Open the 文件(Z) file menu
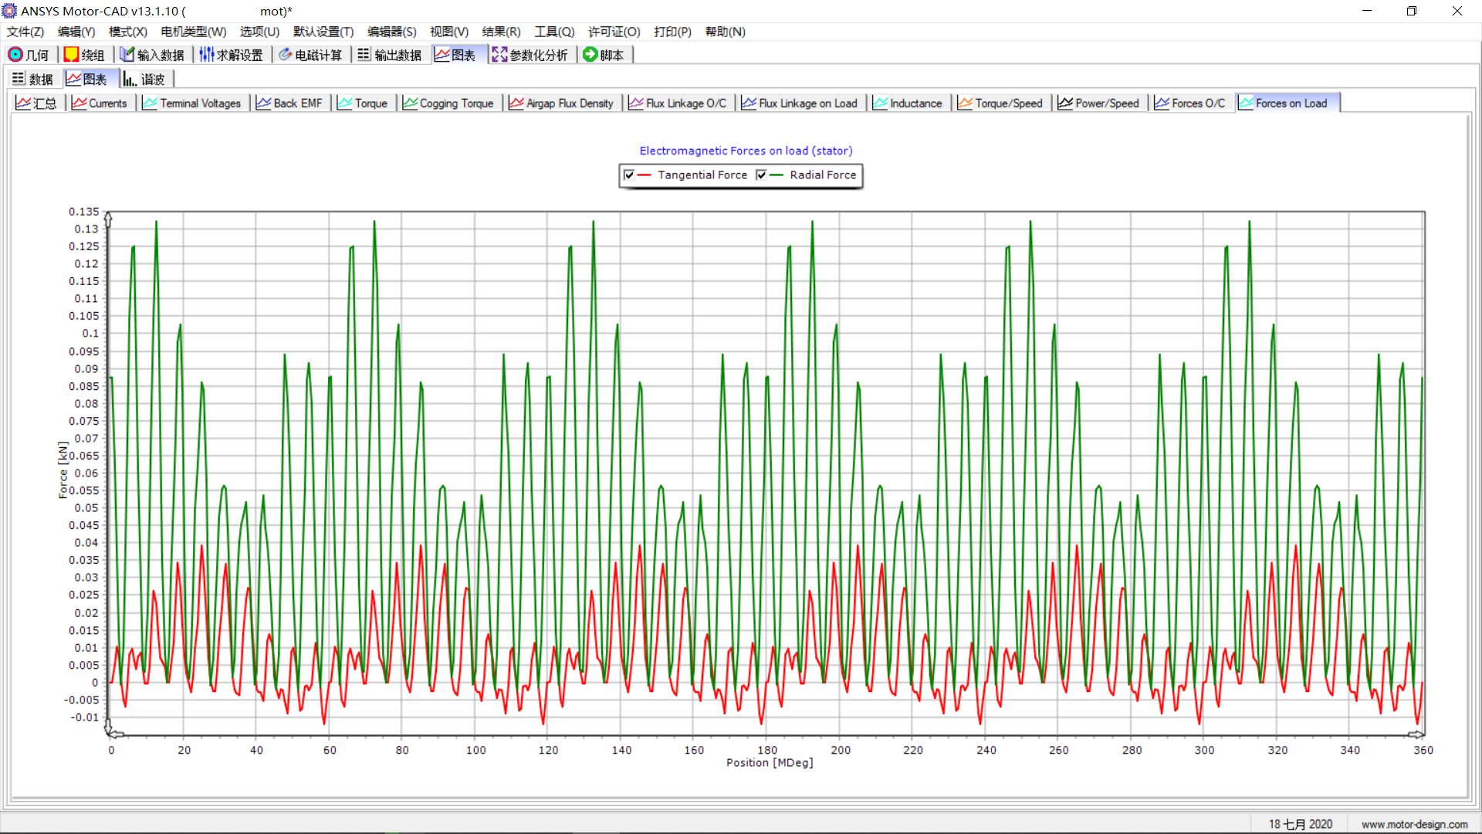 point(25,32)
